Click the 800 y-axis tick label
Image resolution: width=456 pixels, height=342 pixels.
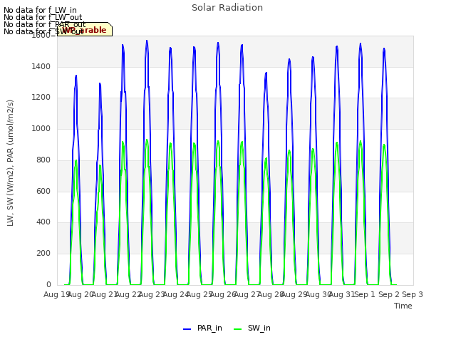[x=43, y=160]
